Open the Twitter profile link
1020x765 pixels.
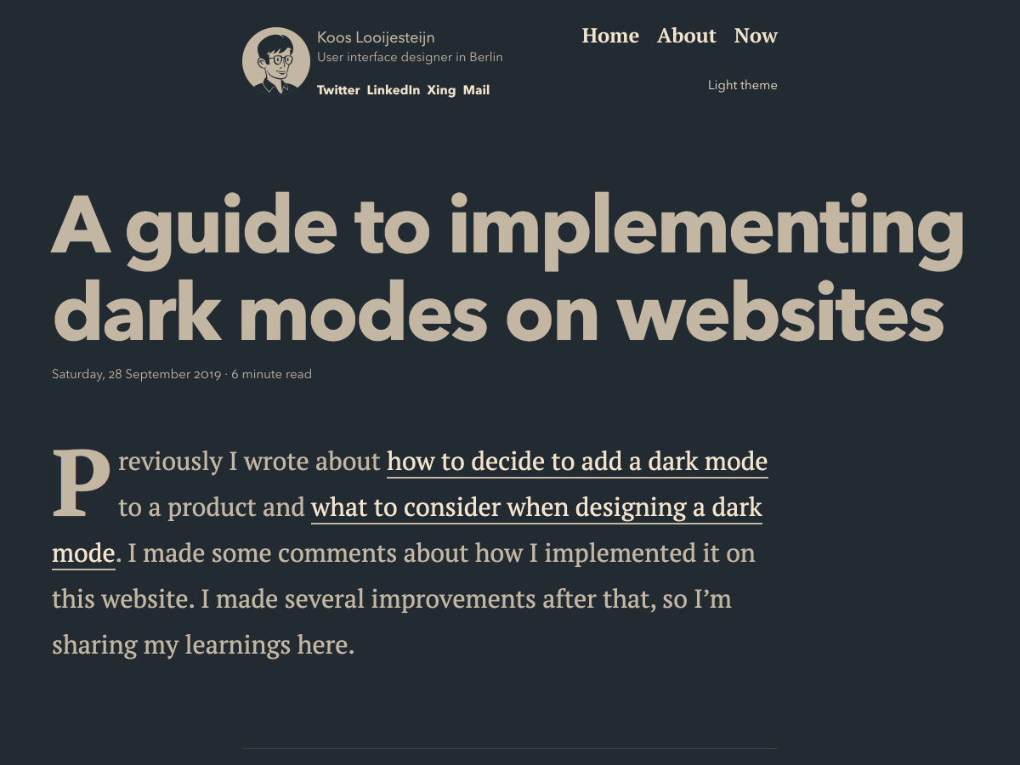[x=338, y=90]
